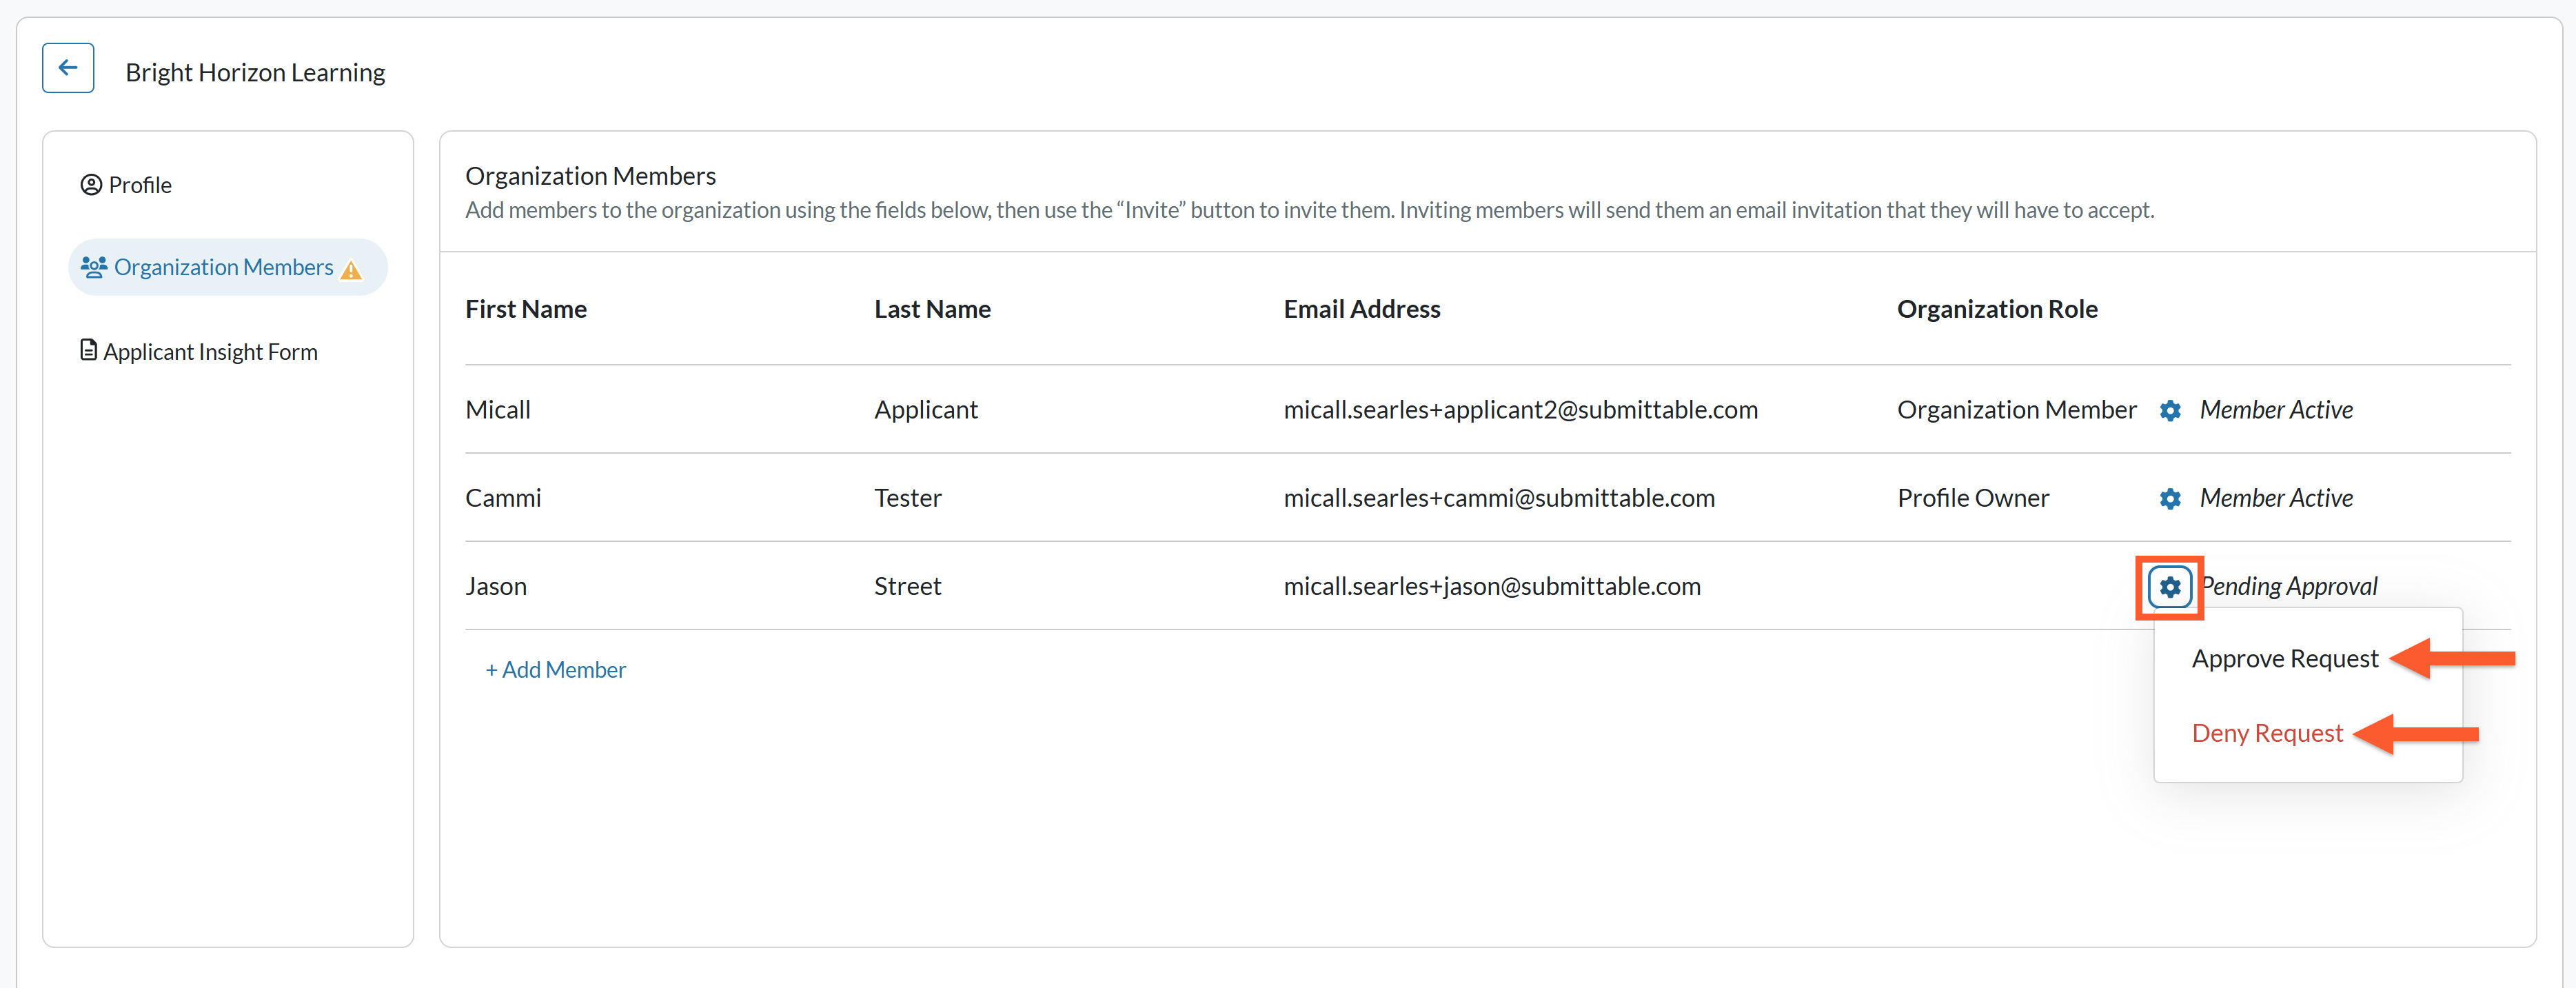Choose Deny Request in the dropdown
Screen dimensions: 2576x988
click(x=2267, y=733)
